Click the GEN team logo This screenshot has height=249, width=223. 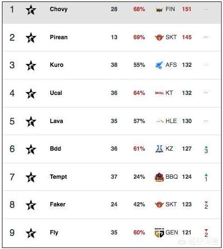159,233
